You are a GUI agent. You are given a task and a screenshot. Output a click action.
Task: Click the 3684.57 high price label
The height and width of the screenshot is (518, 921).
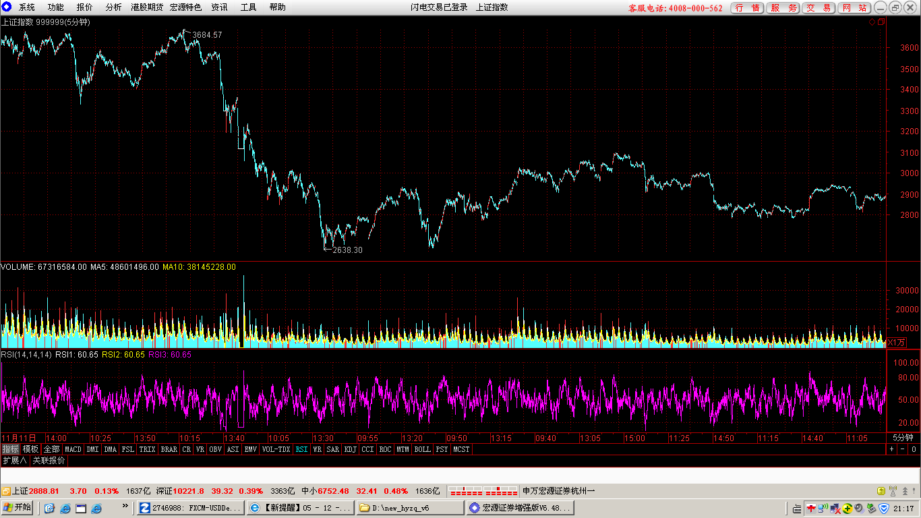(207, 34)
